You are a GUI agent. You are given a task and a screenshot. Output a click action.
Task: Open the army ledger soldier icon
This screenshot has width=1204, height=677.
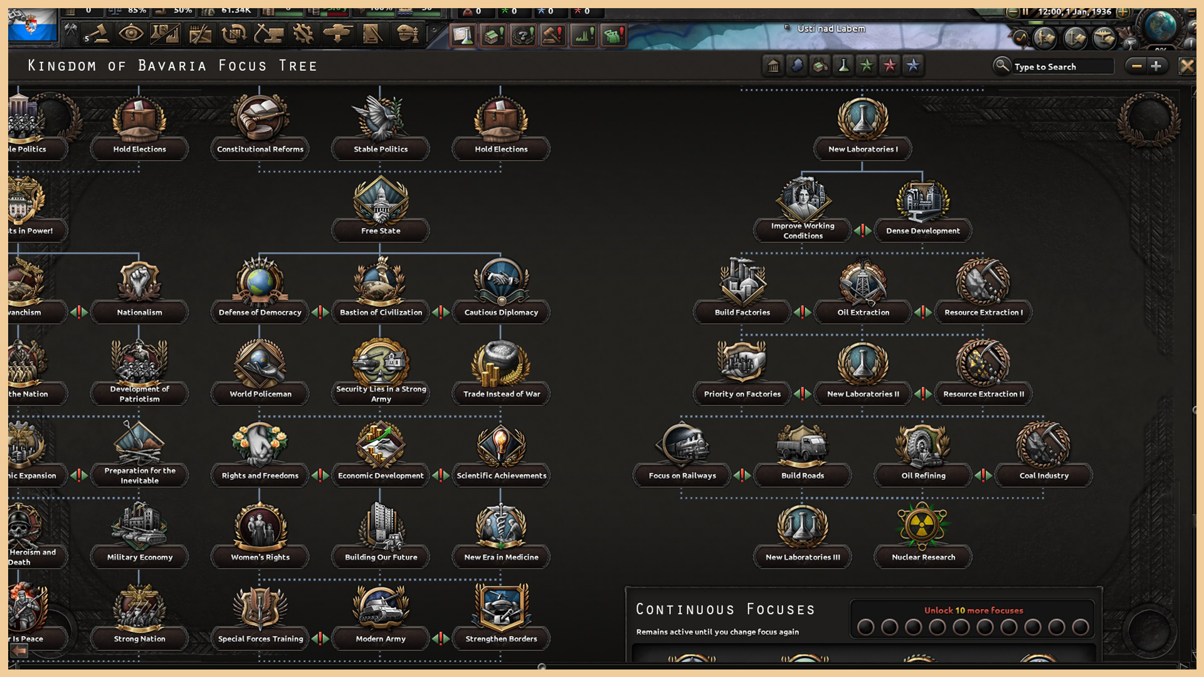[1045, 38]
